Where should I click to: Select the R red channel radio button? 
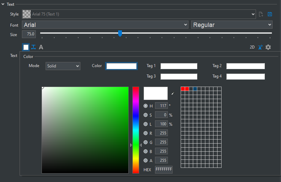point(146,133)
